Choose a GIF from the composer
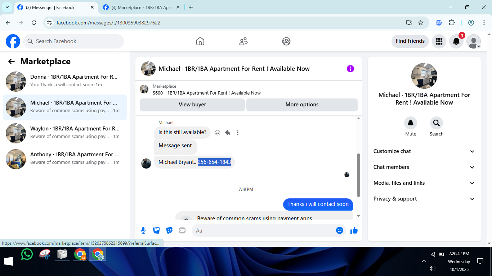The image size is (492, 276). tap(182, 230)
